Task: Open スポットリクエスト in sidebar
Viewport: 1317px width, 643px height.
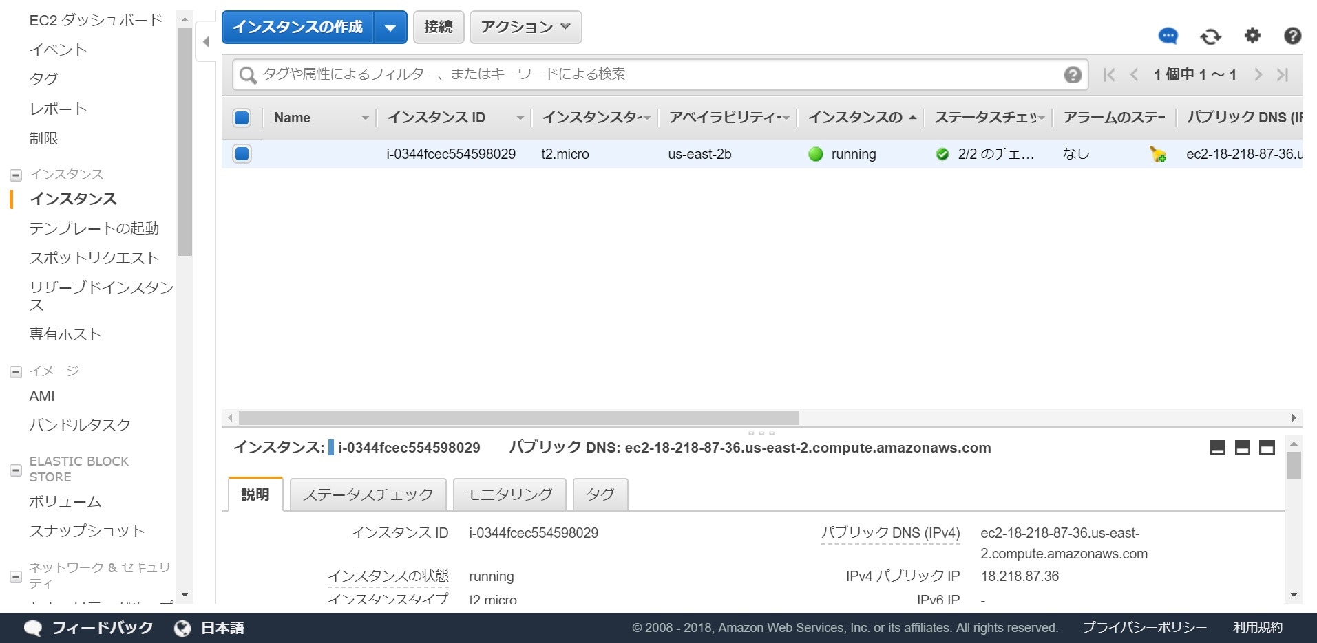Action: click(94, 258)
